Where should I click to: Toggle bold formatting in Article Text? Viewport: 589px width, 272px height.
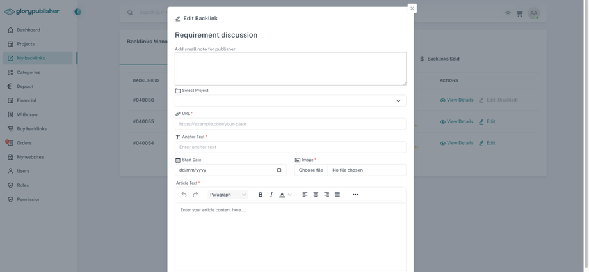tap(261, 195)
